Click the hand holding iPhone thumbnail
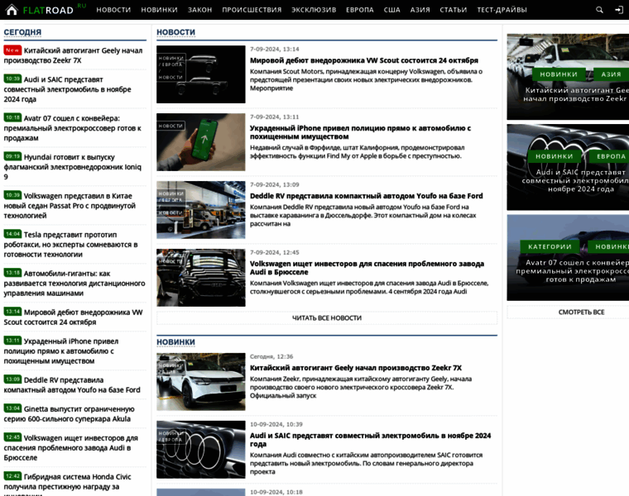Viewport: 629px width, 496px height. pyautogui.click(x=200, y=142)
